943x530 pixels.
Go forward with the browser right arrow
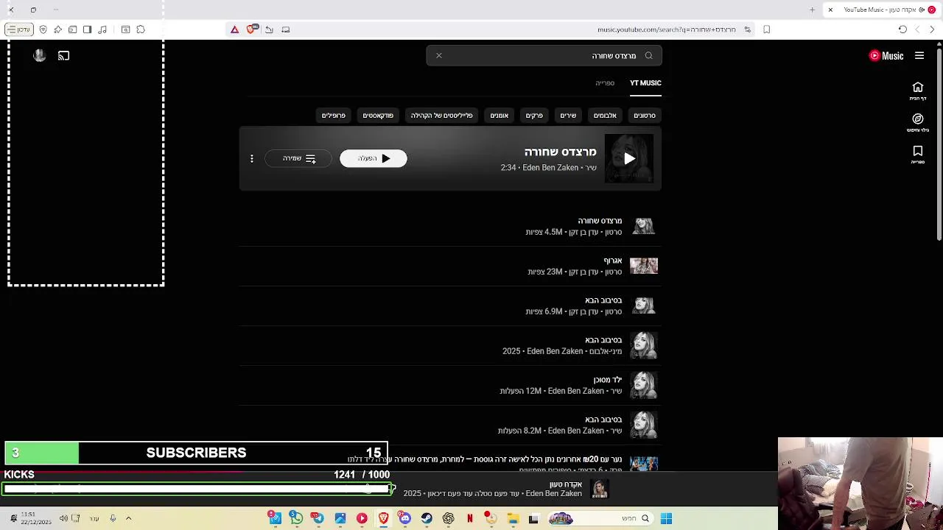[932, 29]
